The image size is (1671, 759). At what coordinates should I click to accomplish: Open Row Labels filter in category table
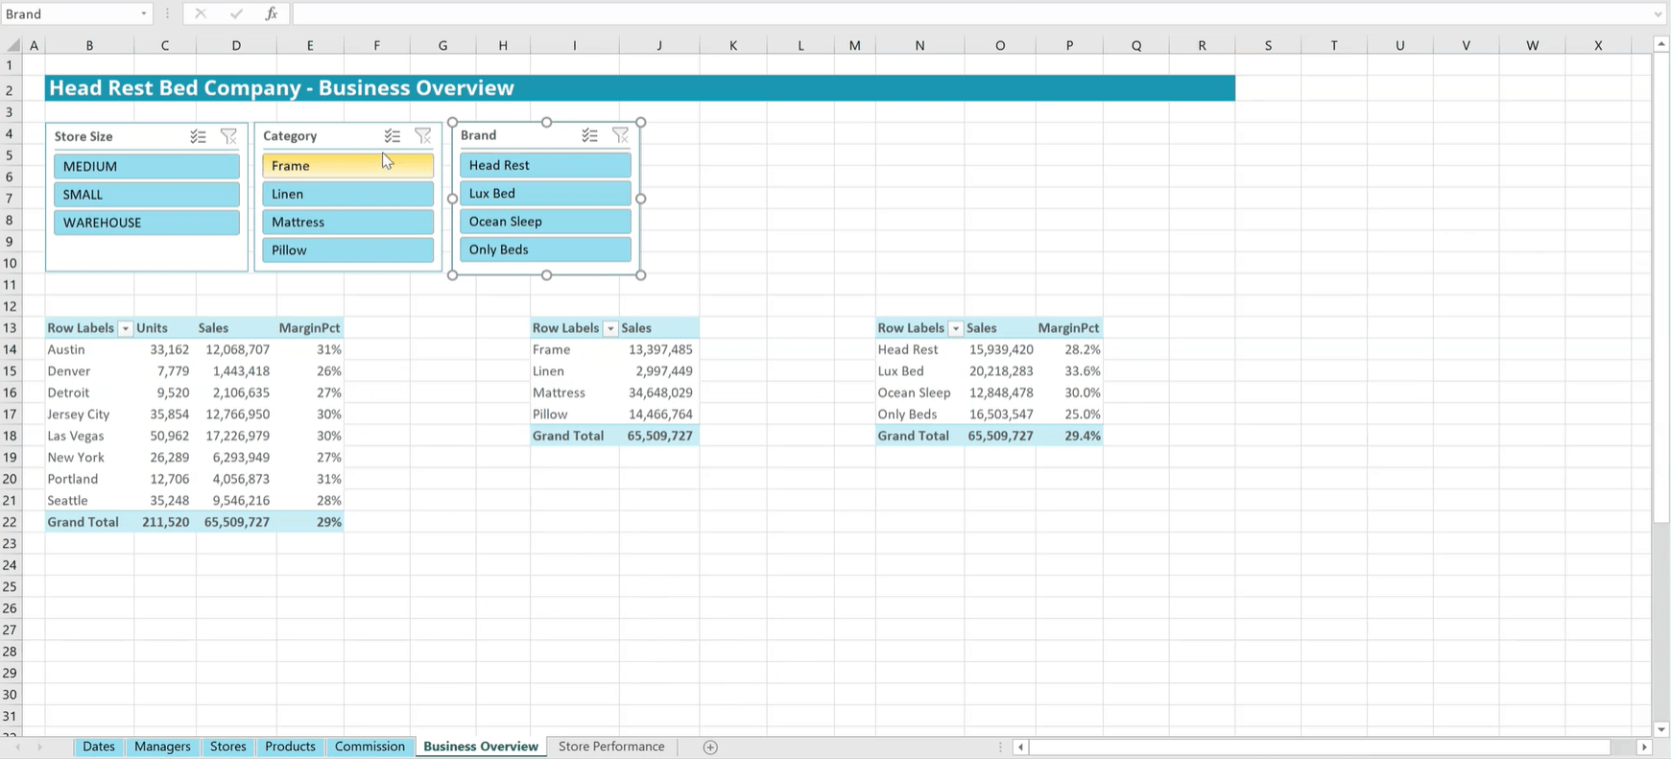click(610, 329)
